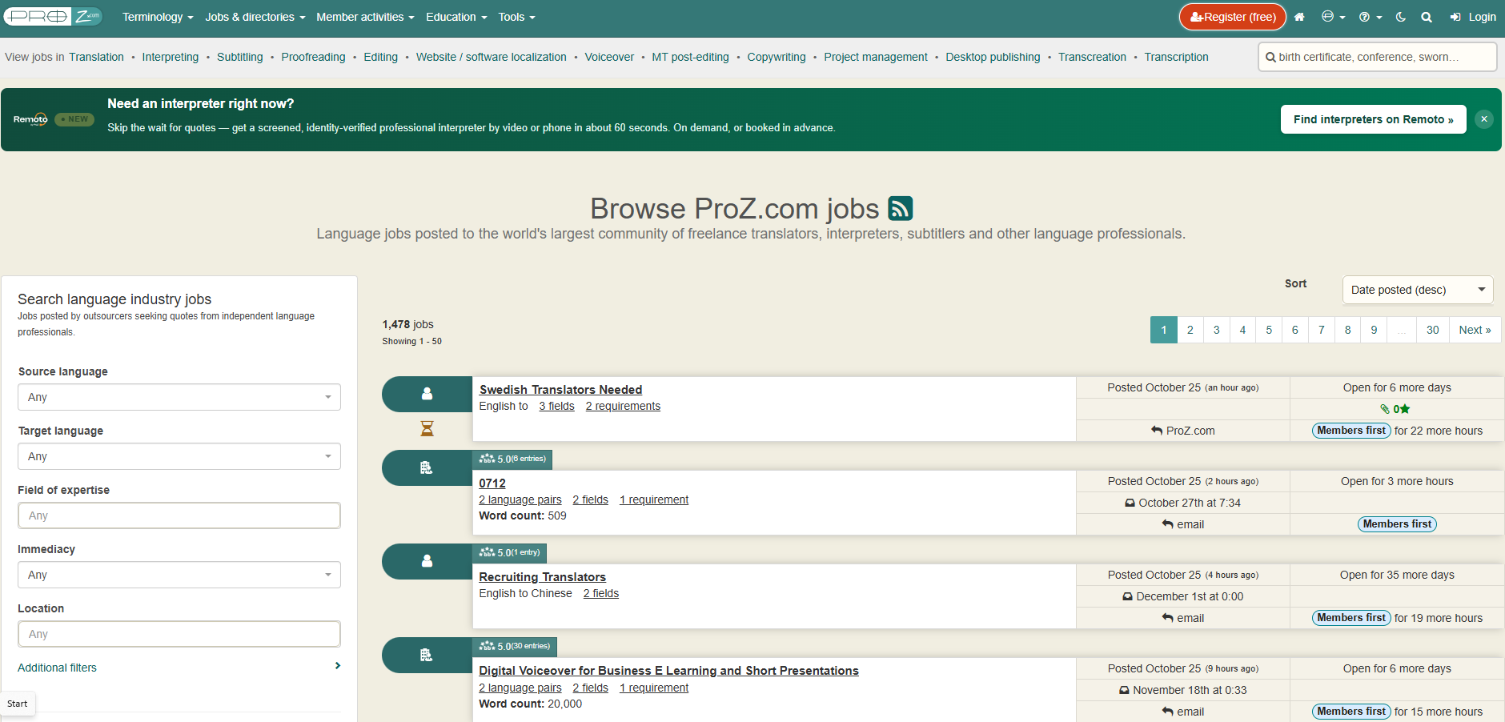Toggle dark mode with the moon icon
The height and width of the screenshot is (722, 1505).
1401,17
